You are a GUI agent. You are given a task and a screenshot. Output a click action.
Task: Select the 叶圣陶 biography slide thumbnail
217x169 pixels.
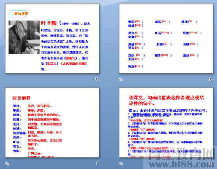tap(52, 38)
